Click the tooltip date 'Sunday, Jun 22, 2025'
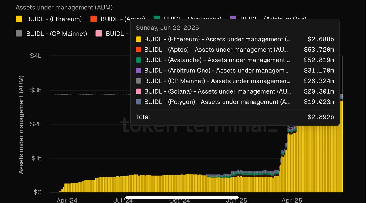The height and width of the screenshot is (203, 366). pyautogui.click(x=167, y=28)
